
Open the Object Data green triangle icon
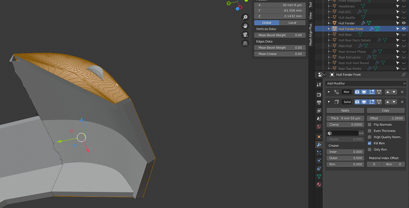pos(319,176)
